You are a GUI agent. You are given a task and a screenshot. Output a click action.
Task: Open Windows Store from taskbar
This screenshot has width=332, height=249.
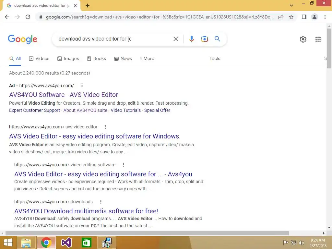tap(86, 243)
